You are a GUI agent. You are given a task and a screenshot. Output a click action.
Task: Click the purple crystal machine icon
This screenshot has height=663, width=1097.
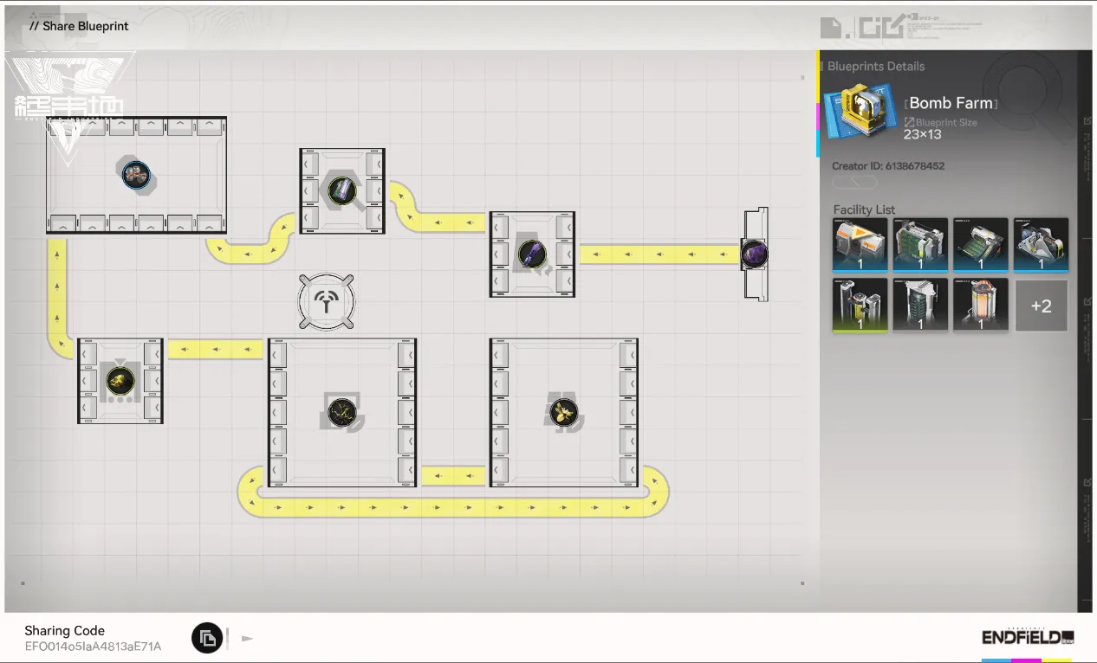531,254
